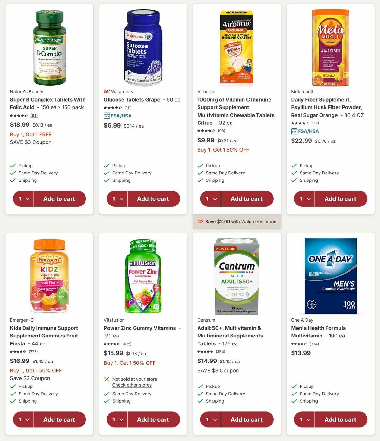Expand the quantity dropdown for One A Day Men's
The width and height of the screenshot is (380, 441).
click(304, 419)
